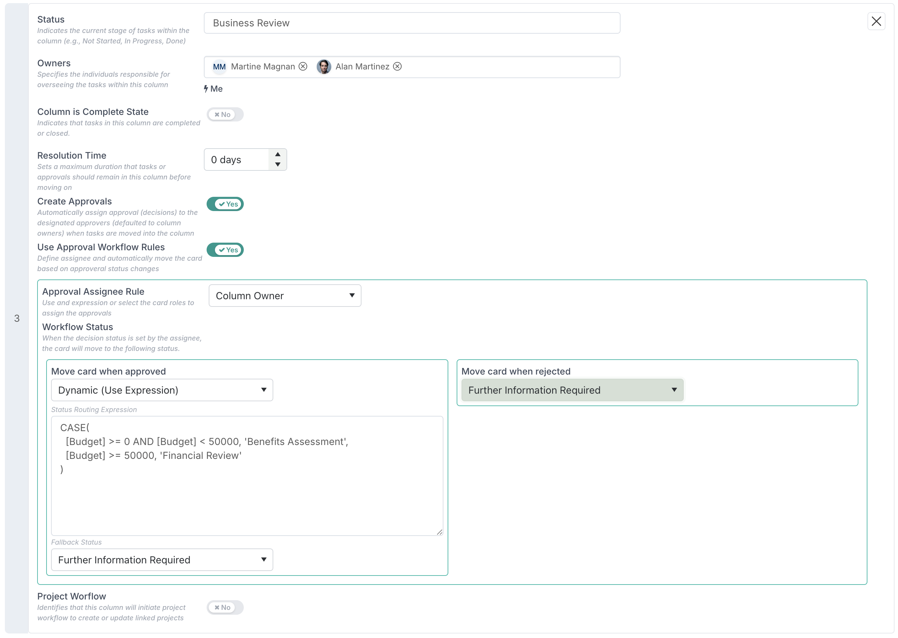Click the lightning Me shortcut

pyautogui.click(x=214, y=89)
